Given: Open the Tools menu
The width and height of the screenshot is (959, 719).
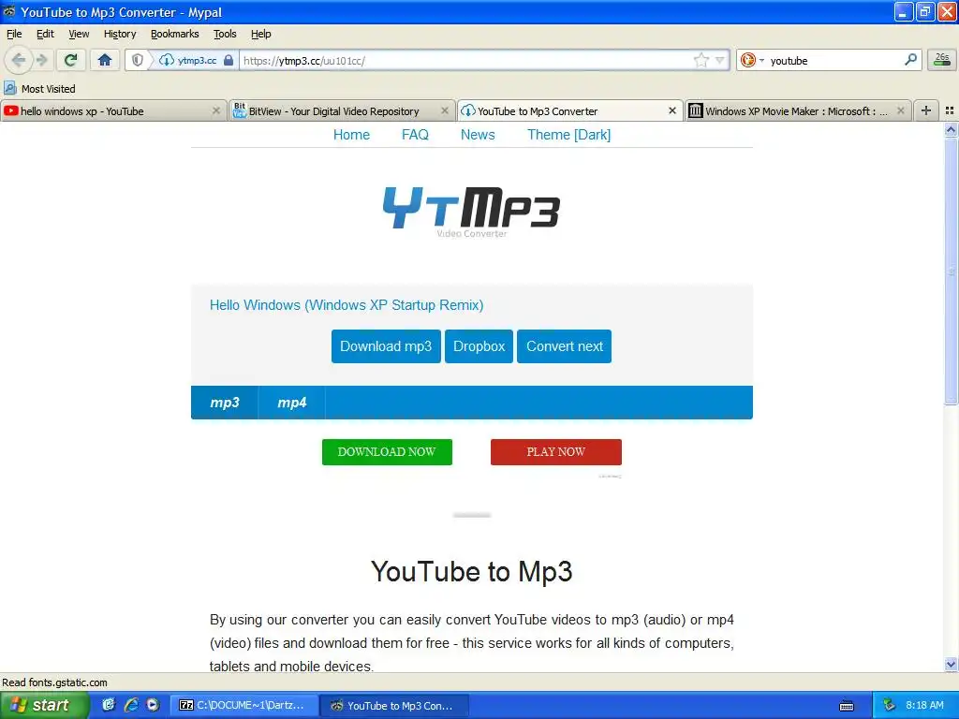Looking at the screenshot, I should point(225,34).
